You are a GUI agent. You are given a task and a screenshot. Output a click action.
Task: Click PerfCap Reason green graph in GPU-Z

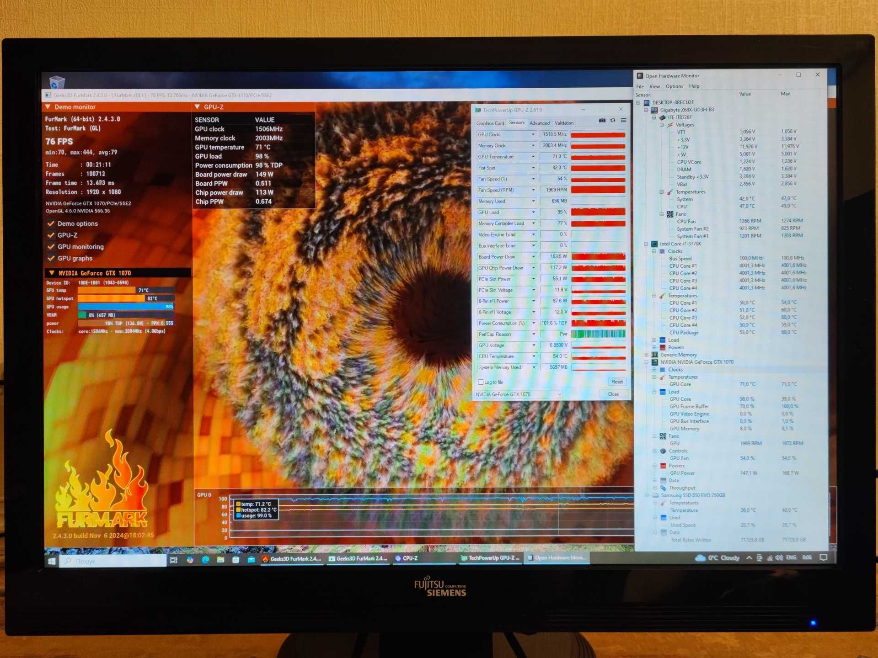(x=598, y=334)
